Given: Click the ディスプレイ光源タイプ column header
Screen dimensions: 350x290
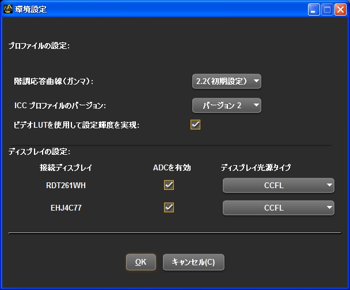Looking at the screenshot, I should 256,167.
